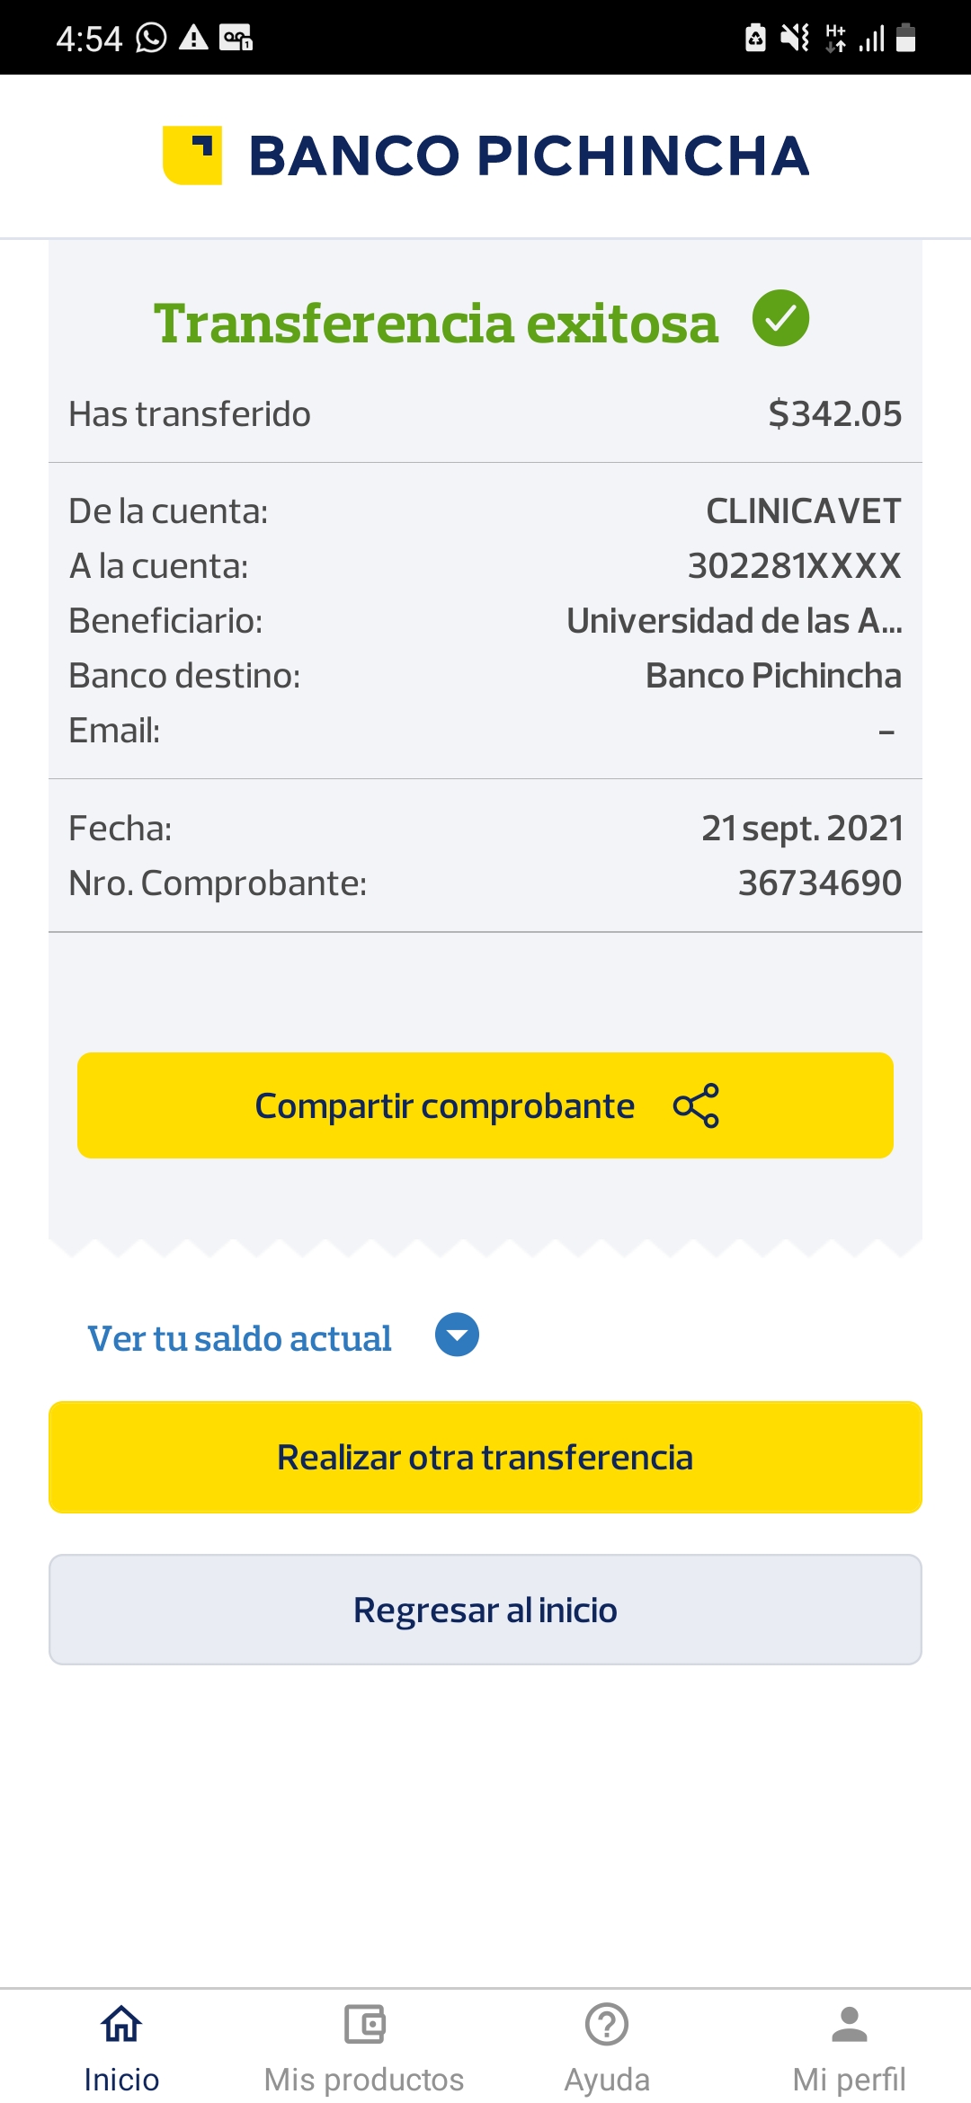971x2103 pixels.
Task: Tap the Ver tu saldo actual link
Action: pyautogui.click(x=239, y=1338)
